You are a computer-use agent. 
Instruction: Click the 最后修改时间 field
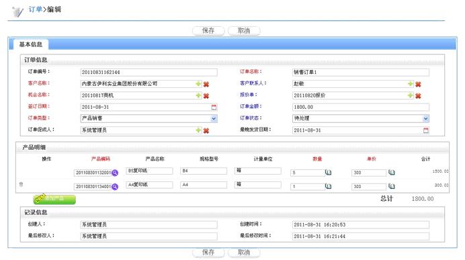point(361,236)
